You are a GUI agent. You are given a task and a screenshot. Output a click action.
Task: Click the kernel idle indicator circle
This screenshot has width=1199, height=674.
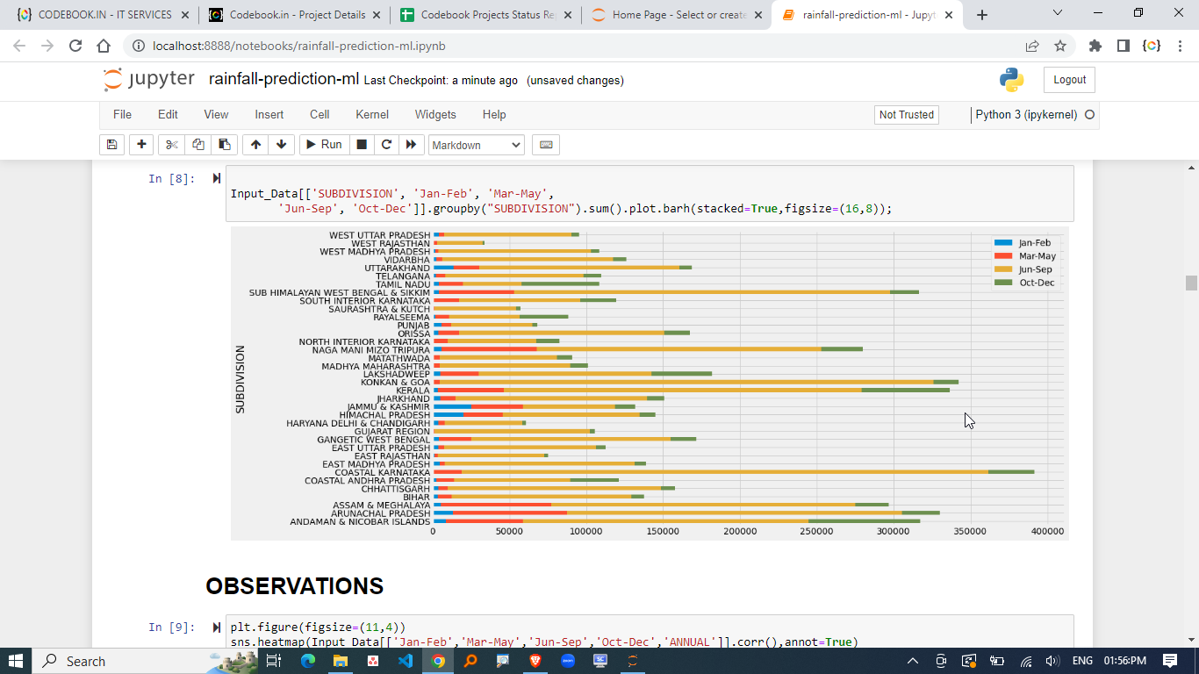[1090, 115]
